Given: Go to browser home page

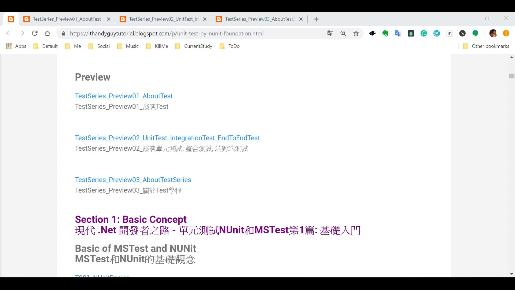Looking at the screenshot, I should click(x=47, y=33).
